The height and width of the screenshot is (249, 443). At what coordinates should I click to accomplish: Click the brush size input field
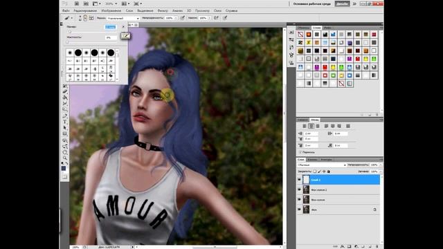111,27
